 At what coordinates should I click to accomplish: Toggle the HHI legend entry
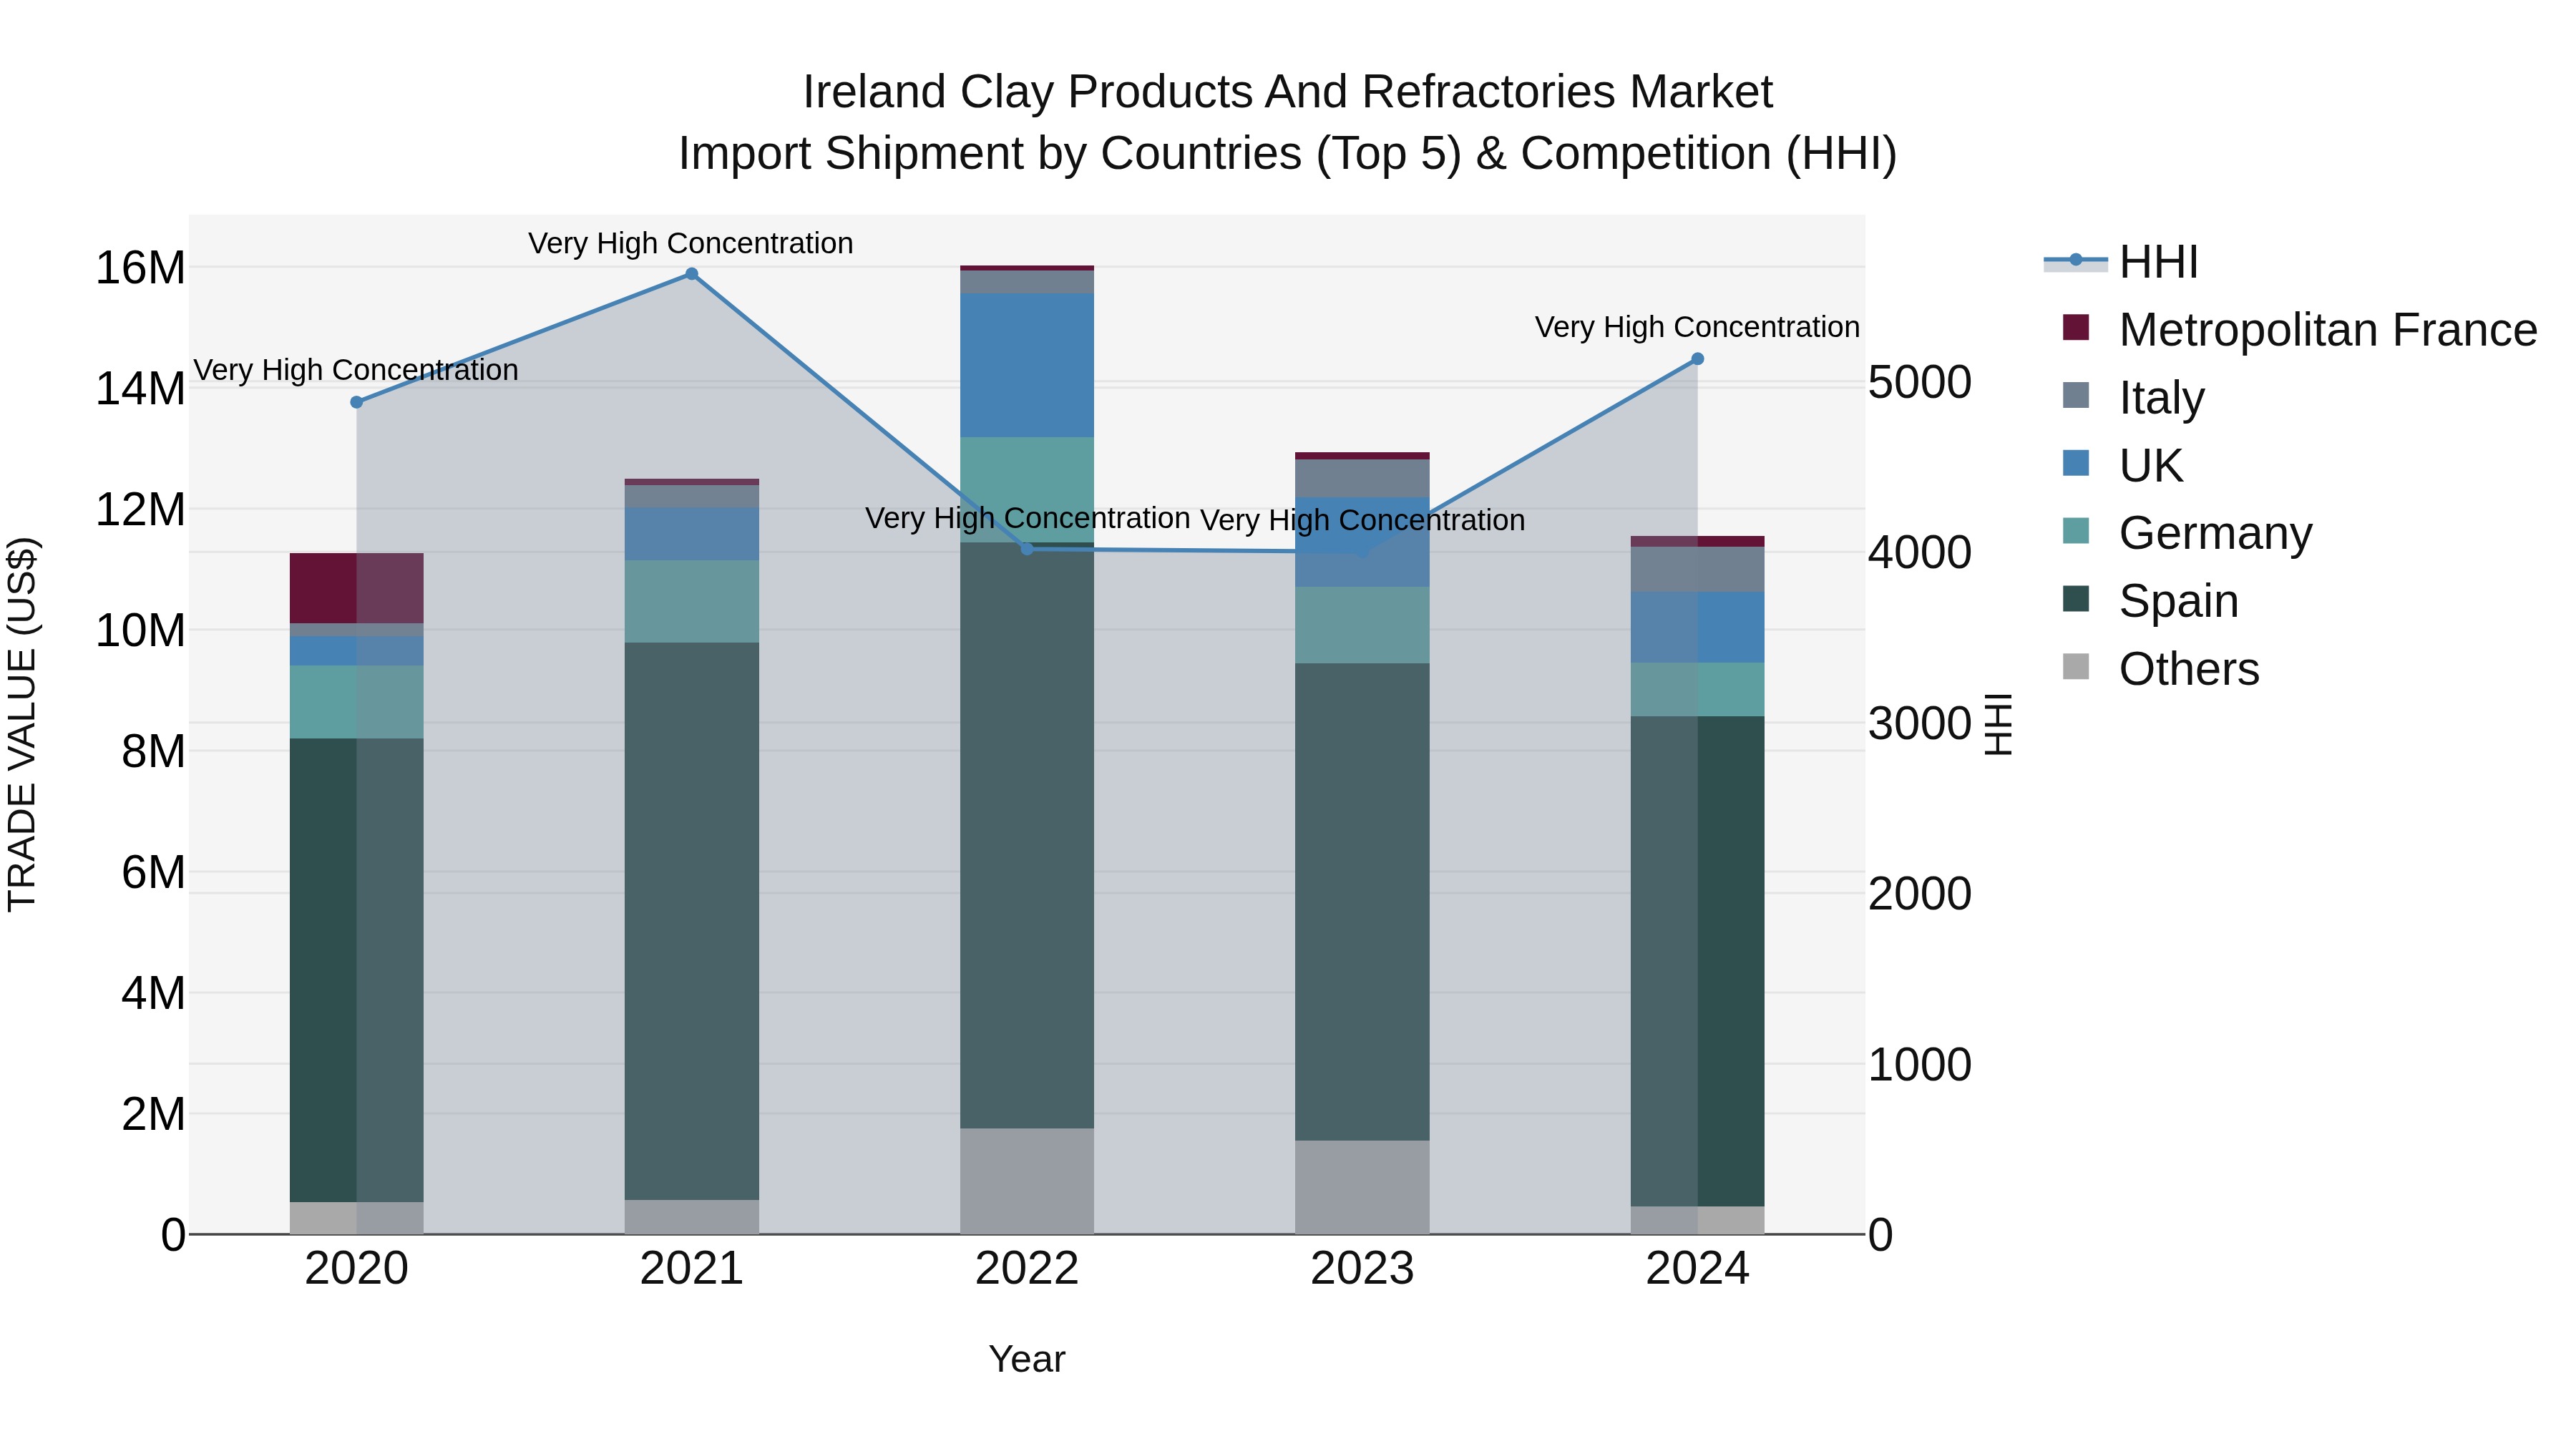pos(2121,262)
